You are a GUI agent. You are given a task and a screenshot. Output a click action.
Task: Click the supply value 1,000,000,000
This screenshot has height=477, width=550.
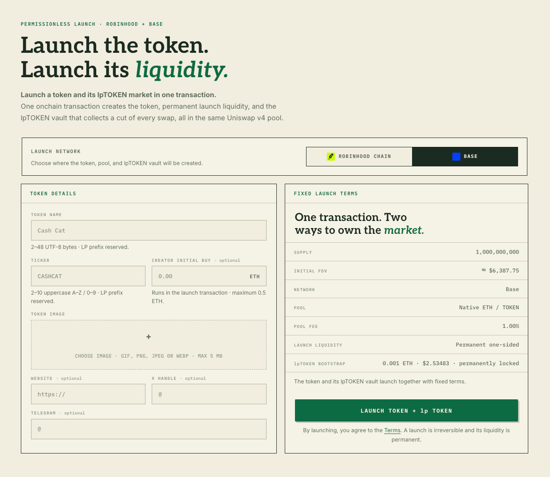point(497,252)
